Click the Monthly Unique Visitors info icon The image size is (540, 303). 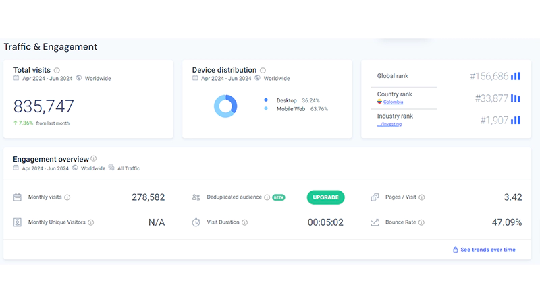tap(91, 222)
